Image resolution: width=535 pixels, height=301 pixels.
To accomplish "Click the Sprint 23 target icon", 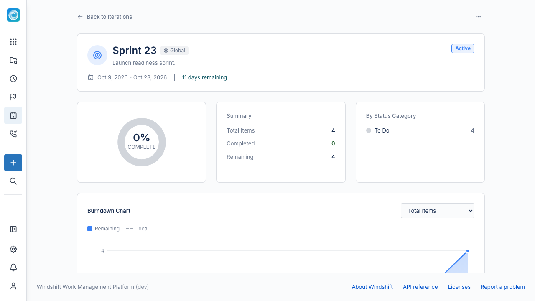I will tap(97, 55).
